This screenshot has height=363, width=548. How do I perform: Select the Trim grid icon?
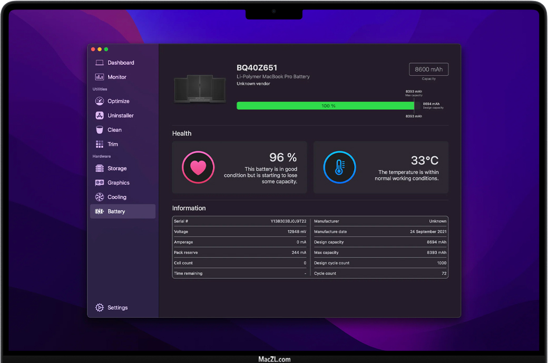[x=99, y=144]
